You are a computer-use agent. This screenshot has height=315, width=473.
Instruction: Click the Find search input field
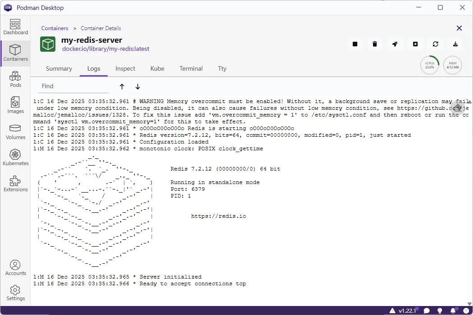tap(72, 86)
